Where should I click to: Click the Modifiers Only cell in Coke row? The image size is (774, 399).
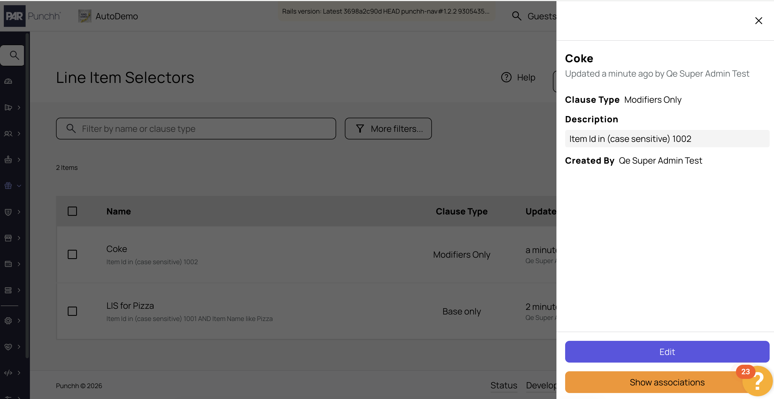pyautogui.click(x=462, y=255)
